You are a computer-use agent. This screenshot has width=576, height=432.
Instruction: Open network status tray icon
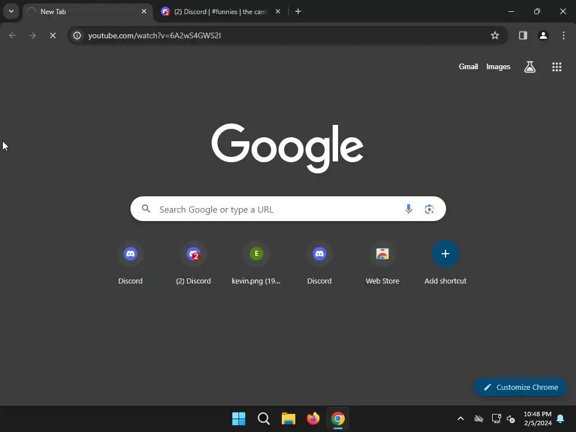pyautogui.click(x=496, y=418)
